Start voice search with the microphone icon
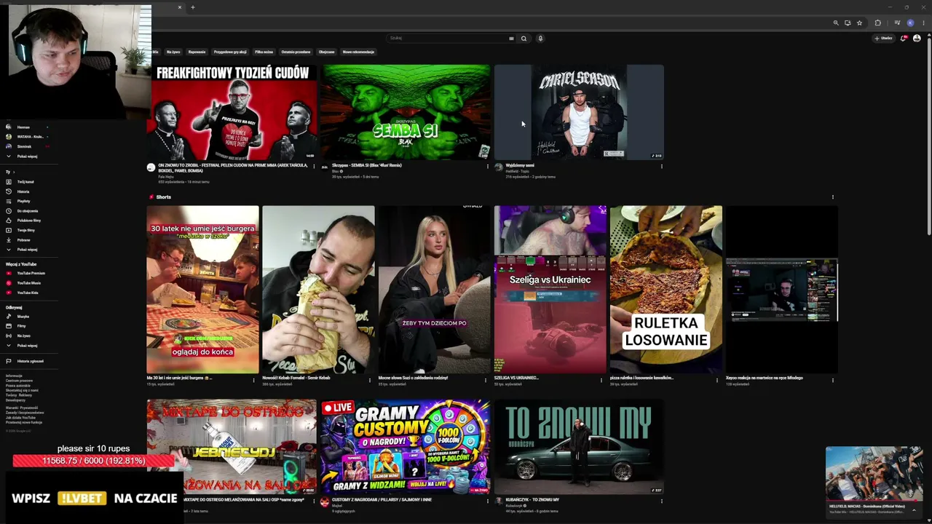This screenshot has width=932, height=524. [x=540, y=39]
